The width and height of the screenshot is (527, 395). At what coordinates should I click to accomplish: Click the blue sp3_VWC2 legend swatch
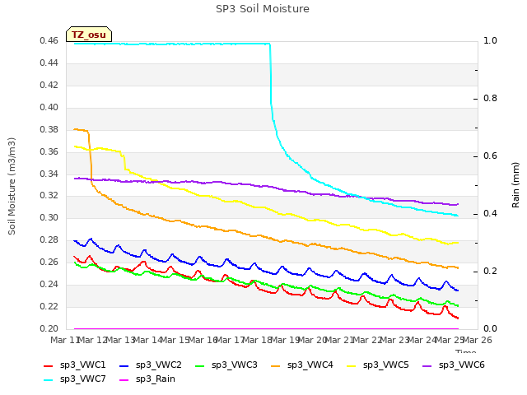click(x=124, y=365)
